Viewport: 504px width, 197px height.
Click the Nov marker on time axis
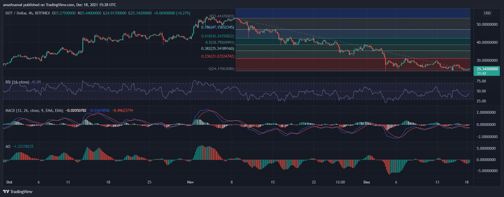[190, 182]
